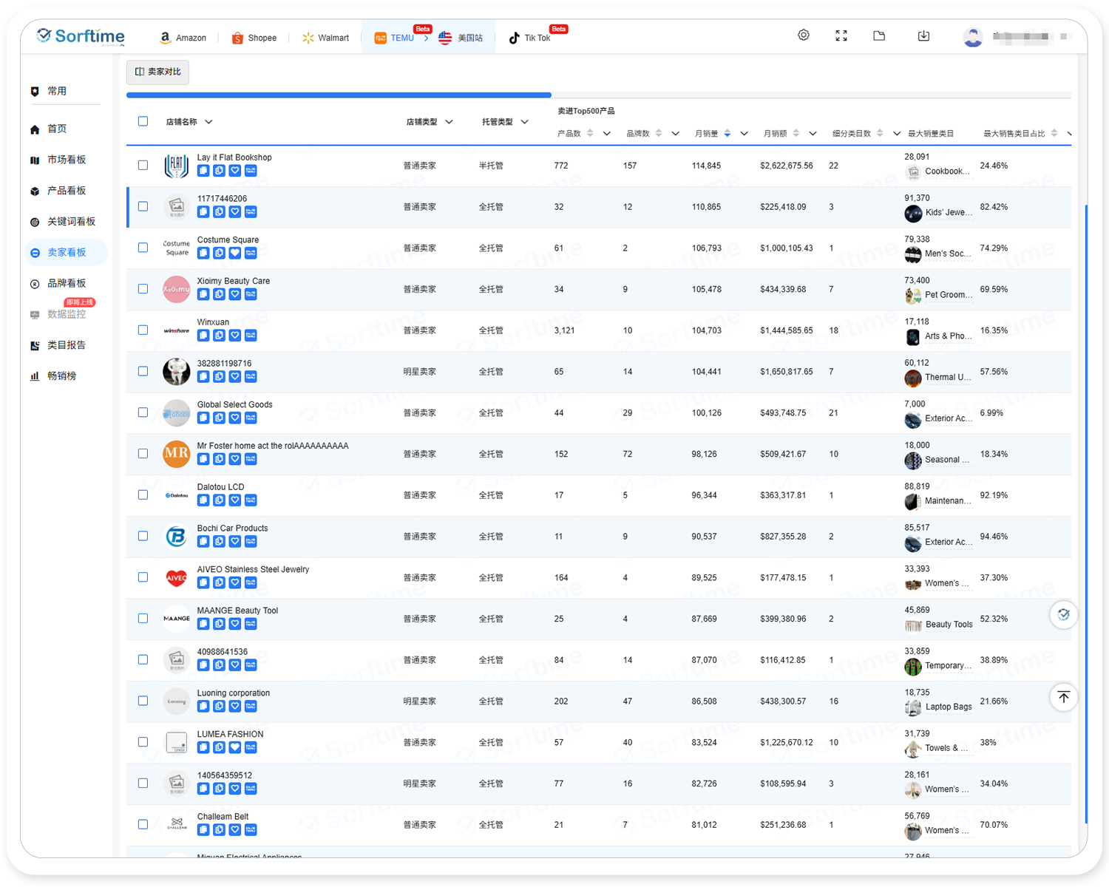This screenshot has height=887, width=1109.
Task: Click the download icon in header
Action: tap(923, 35)
